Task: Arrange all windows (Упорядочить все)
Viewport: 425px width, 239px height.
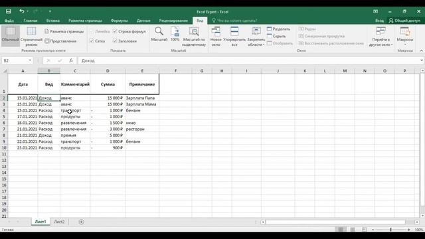Action: 234,37
